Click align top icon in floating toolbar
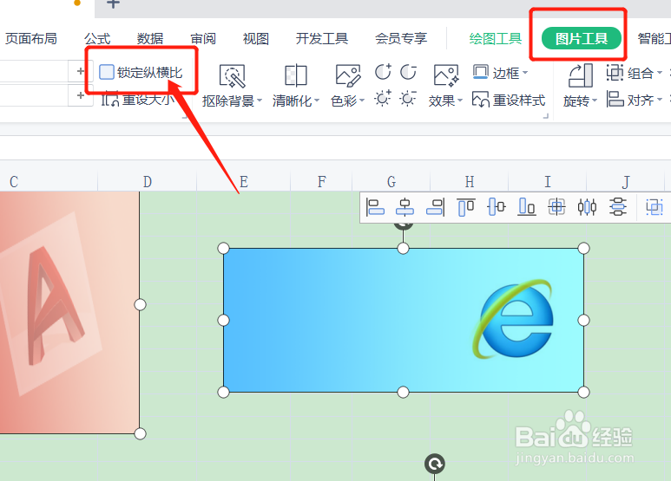 (x=466, y=208)
